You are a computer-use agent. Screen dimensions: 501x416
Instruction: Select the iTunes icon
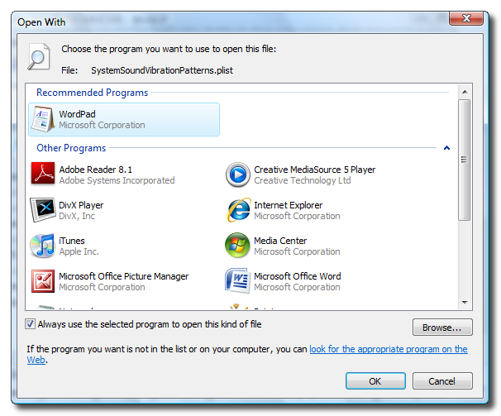[42, 246]
